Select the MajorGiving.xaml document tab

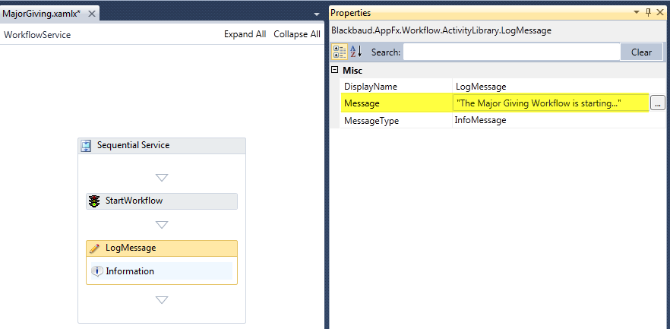coord(41,14)
